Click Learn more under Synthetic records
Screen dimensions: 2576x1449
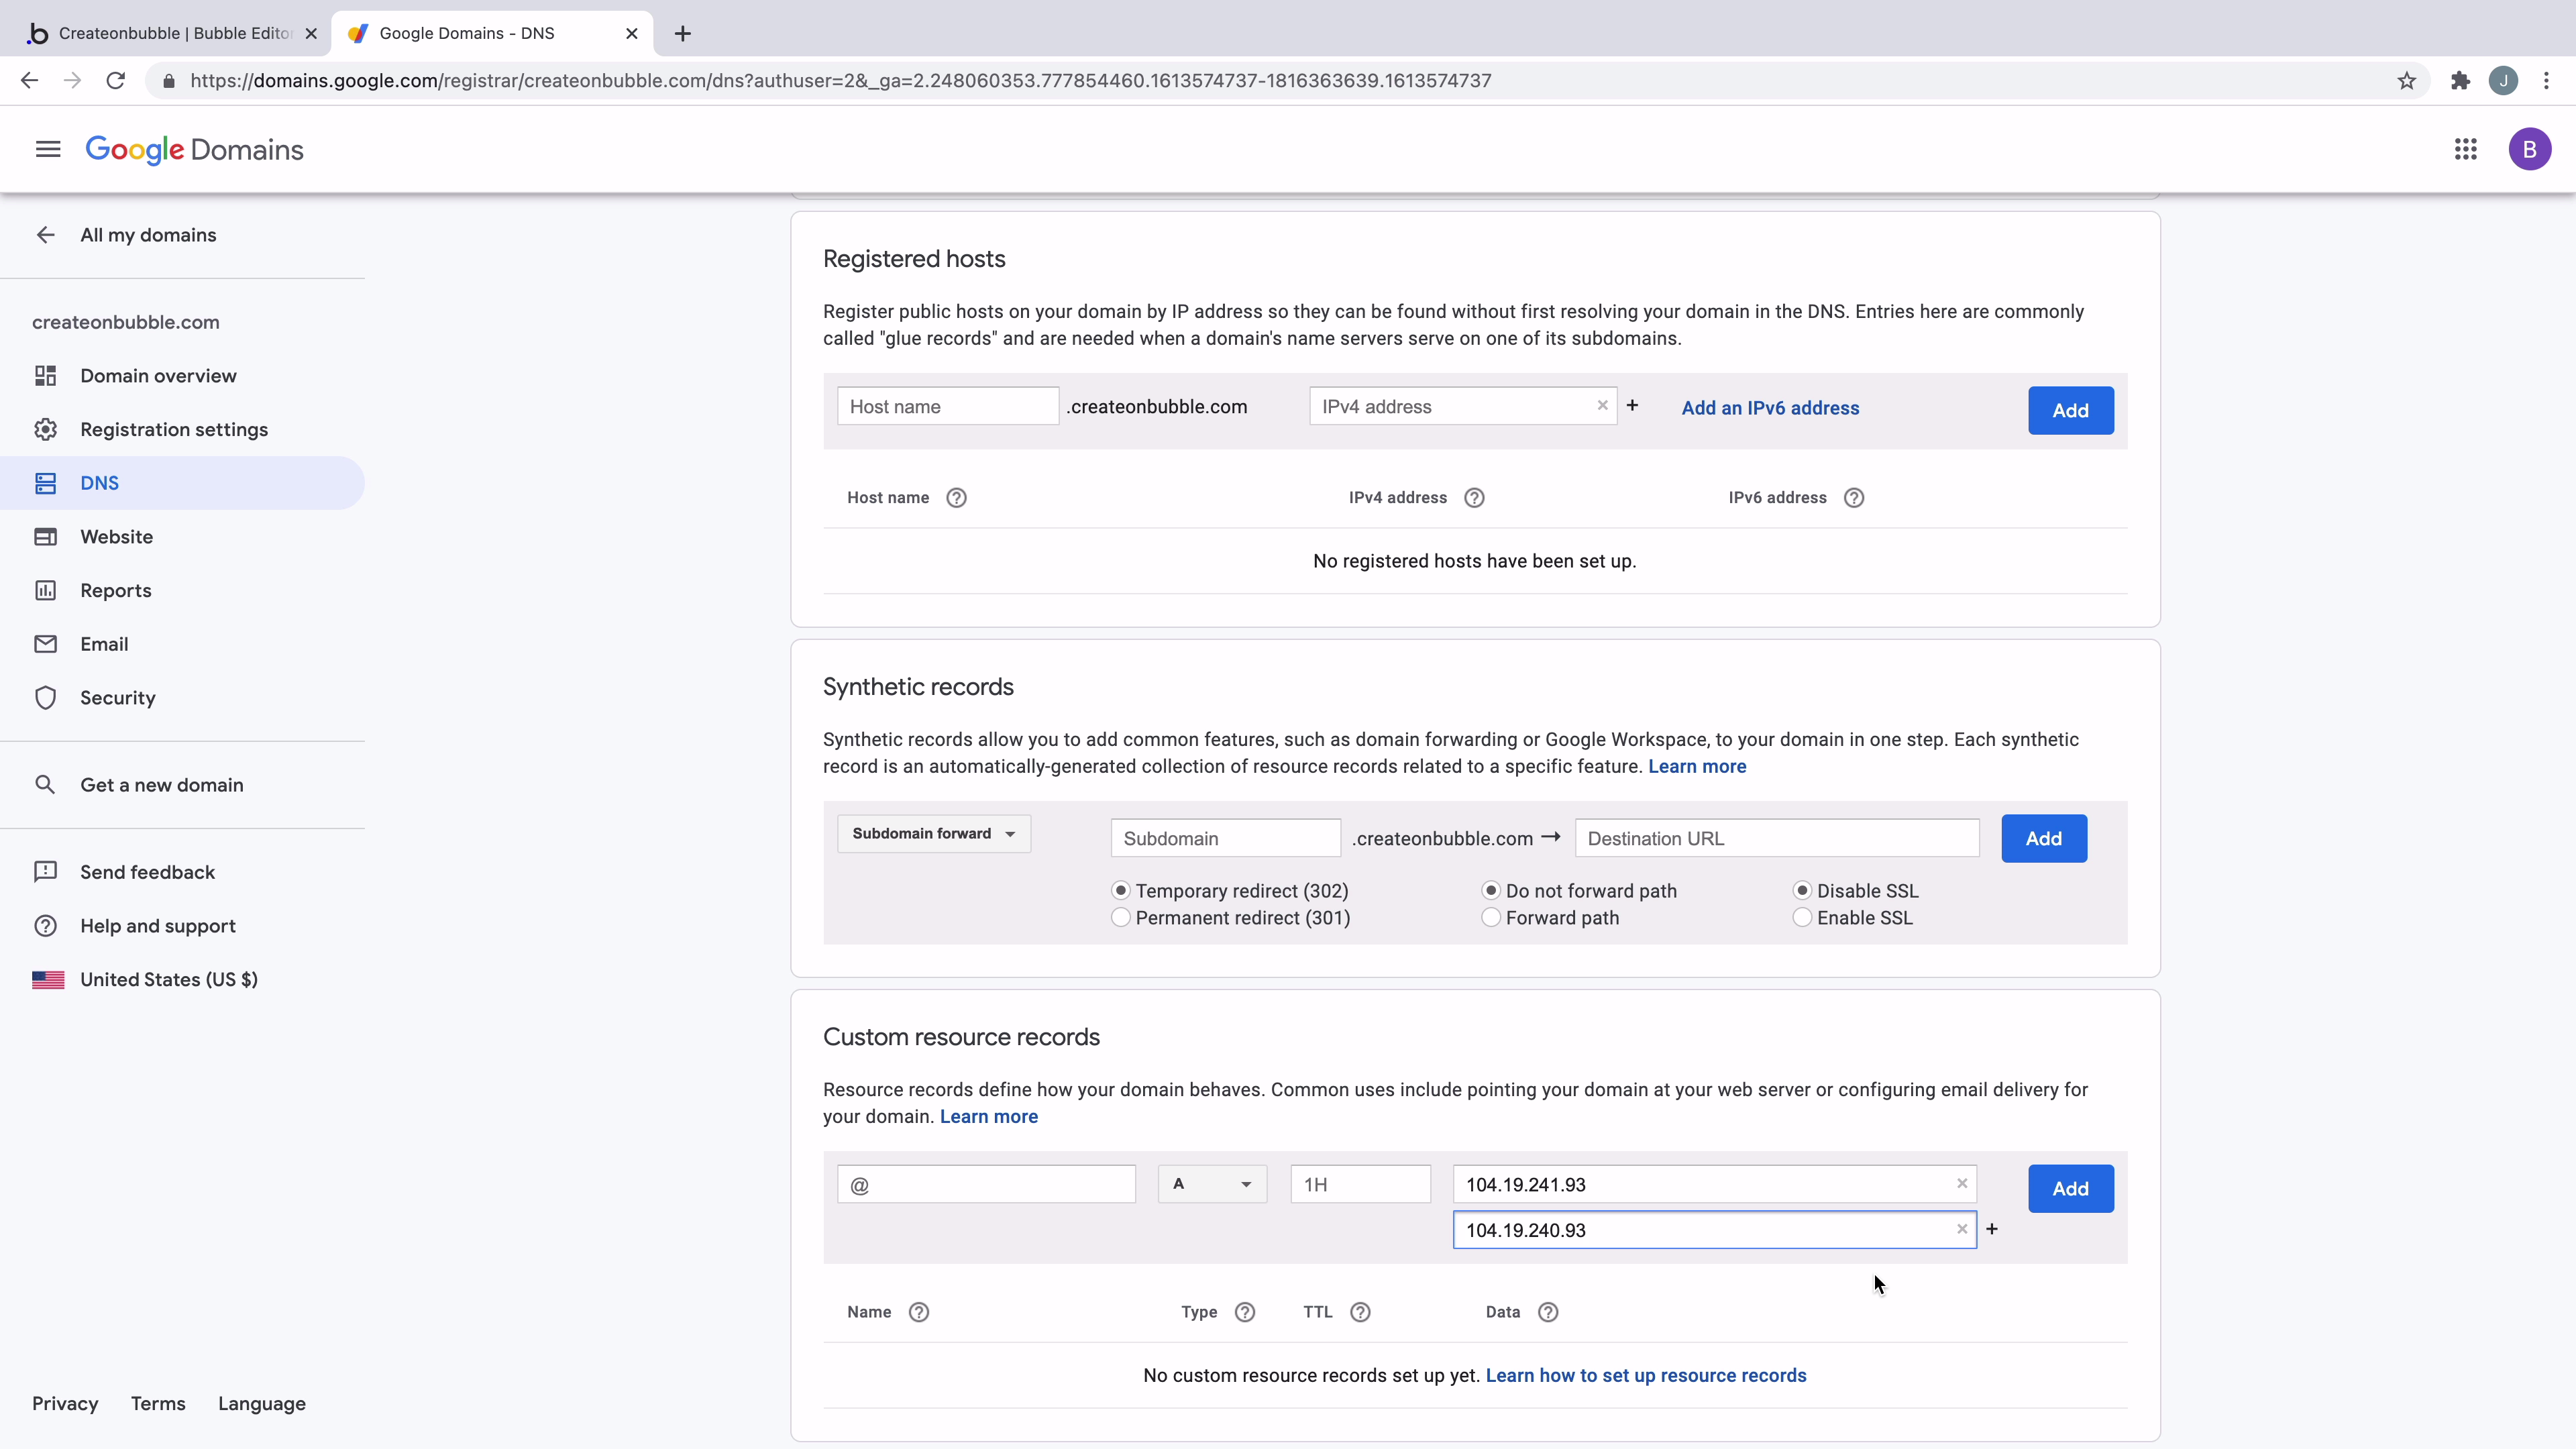1696,766
